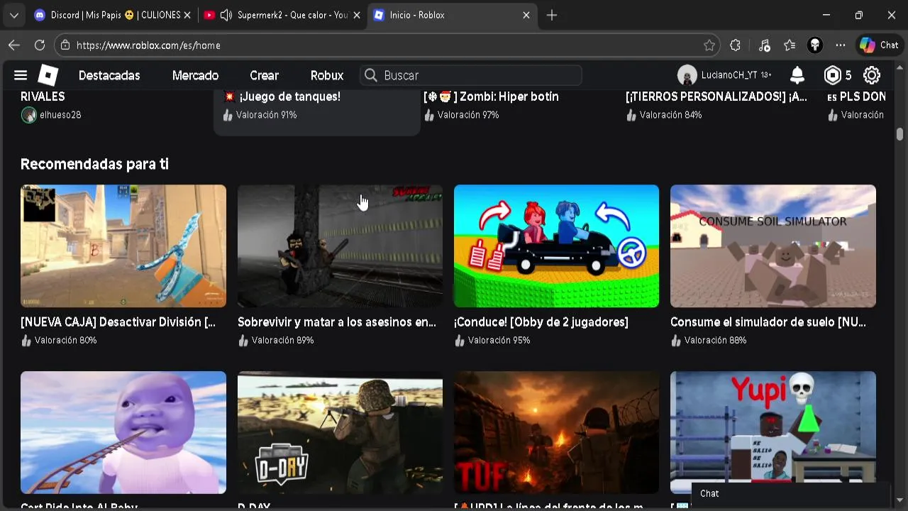Open the Mercado menu
This screenshot has height=511, width=908.
[195, 75]
